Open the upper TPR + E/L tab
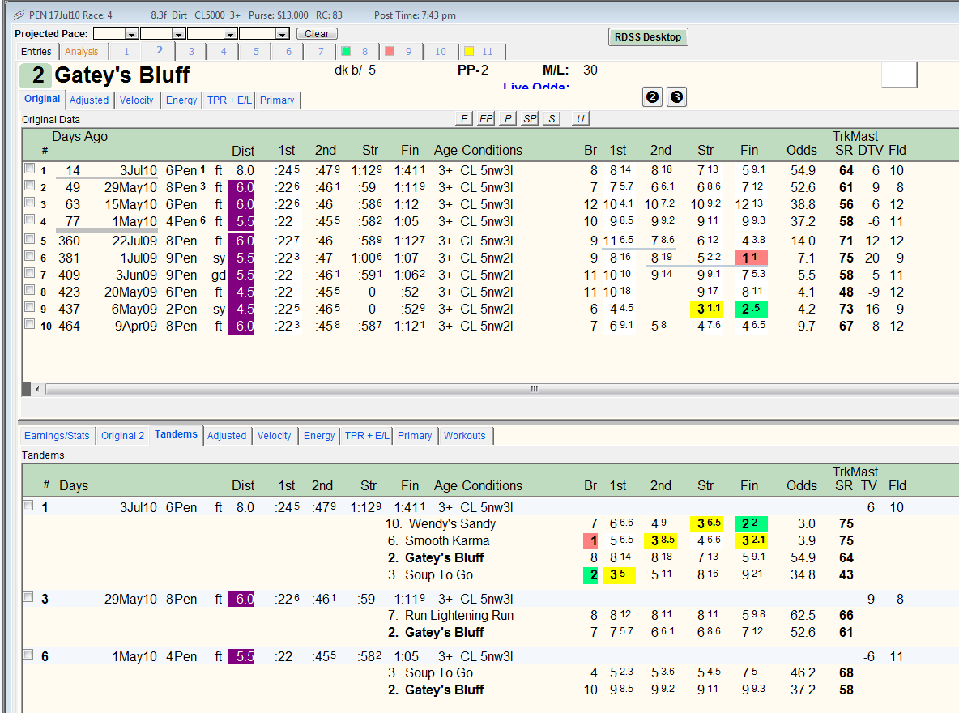 228,100
